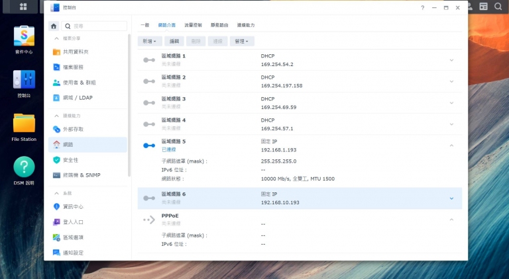This screenshot has width=509, height=279.
Task: Select the 區域網路 4 row name
Action: click(x=174, y=120)
